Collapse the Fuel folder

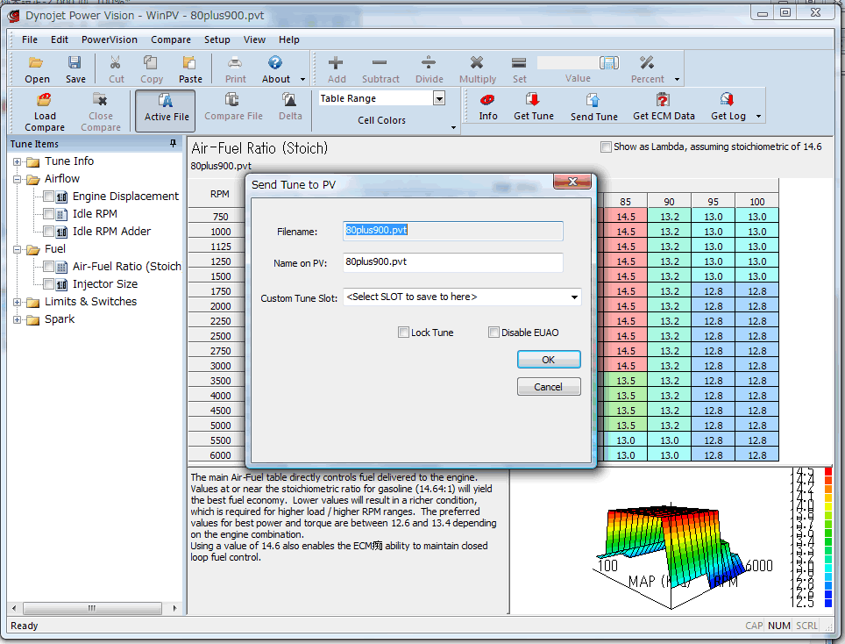click(x=18, y=249)
